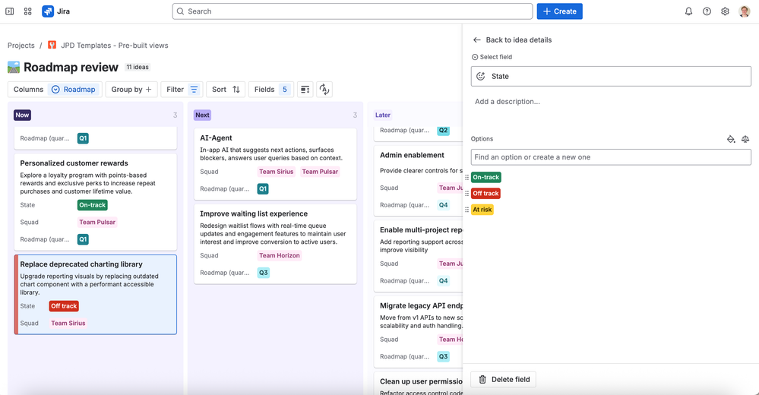This screenshot has width=759, height=395.
Task: Click the 11 ideas count badge
Action: 138,68
